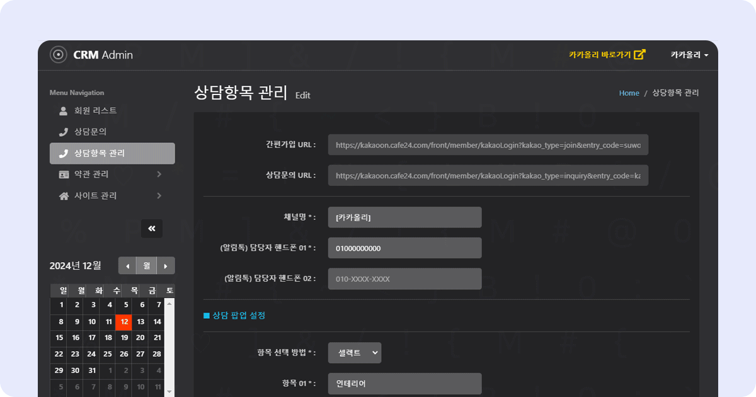Click the calendar's vertical scrollbar

click(x=169, y=347)
